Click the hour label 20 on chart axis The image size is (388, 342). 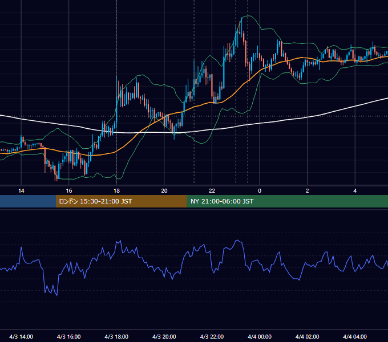pyautogui.click(x=164, y=191)
